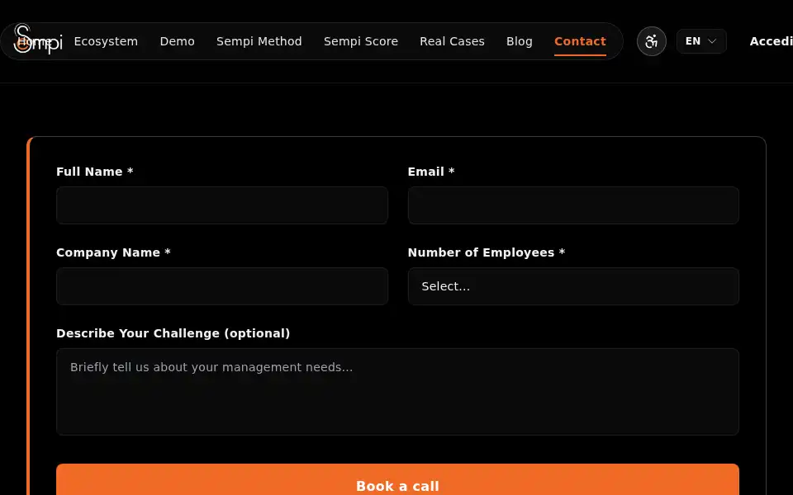
Task: Expand the Number of Employees select
Action: 573,286
